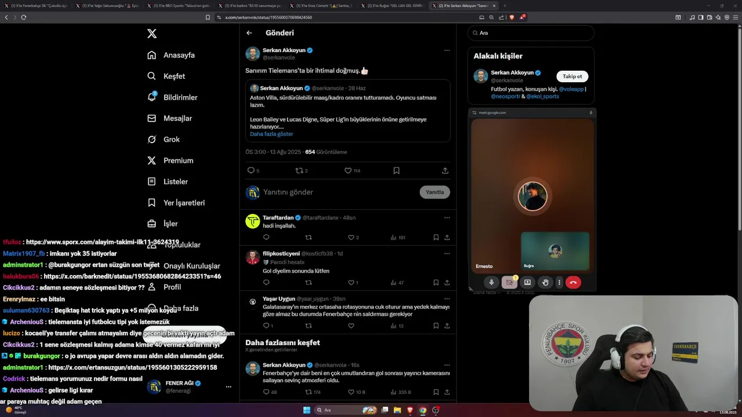Share Taraftardan's reply
742x417 pixels.
[447, 237]
